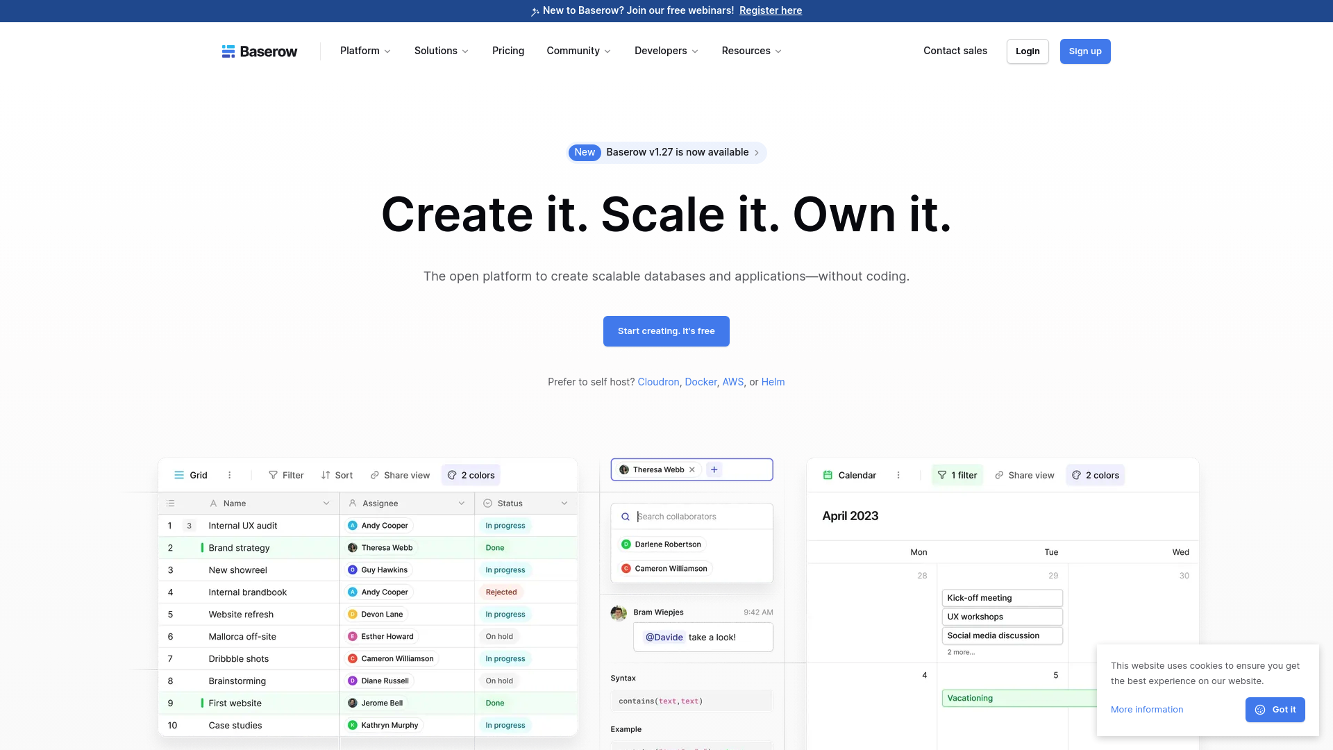Open the Helm self-host link
1333x750 pixels.
(x=773, y=382)
